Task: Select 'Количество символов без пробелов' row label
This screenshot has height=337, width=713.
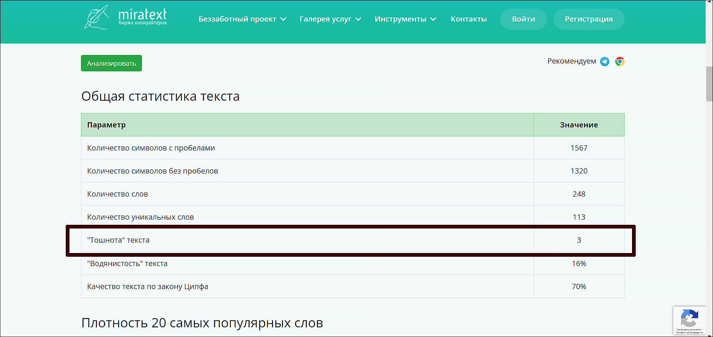Action: 152,171
